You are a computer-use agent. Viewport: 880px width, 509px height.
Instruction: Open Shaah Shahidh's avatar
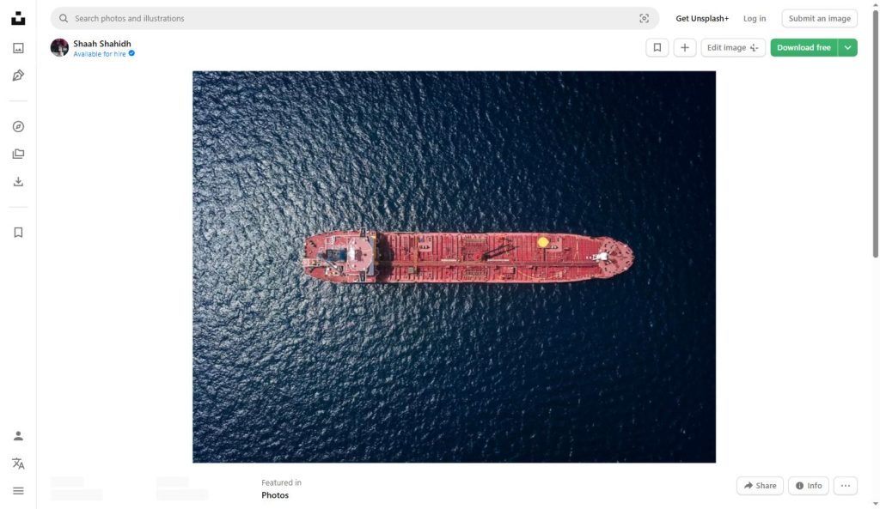coord(59,48)
